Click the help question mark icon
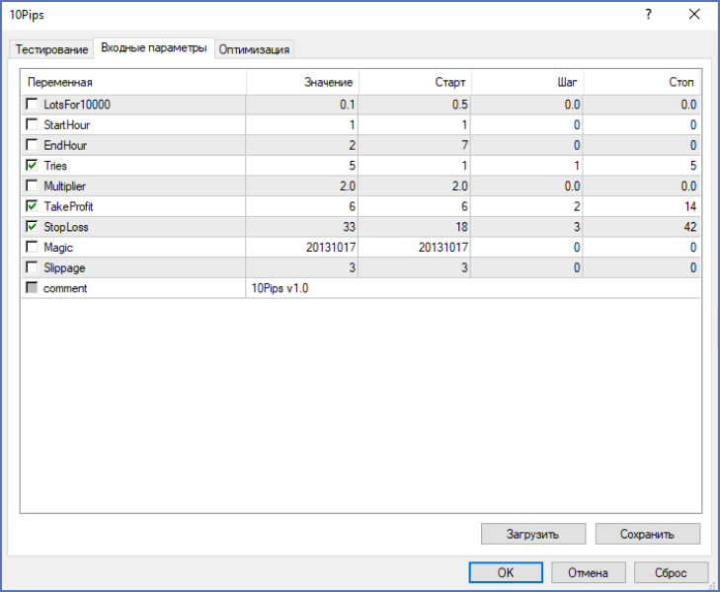The image size is (720, 592). 648,16
